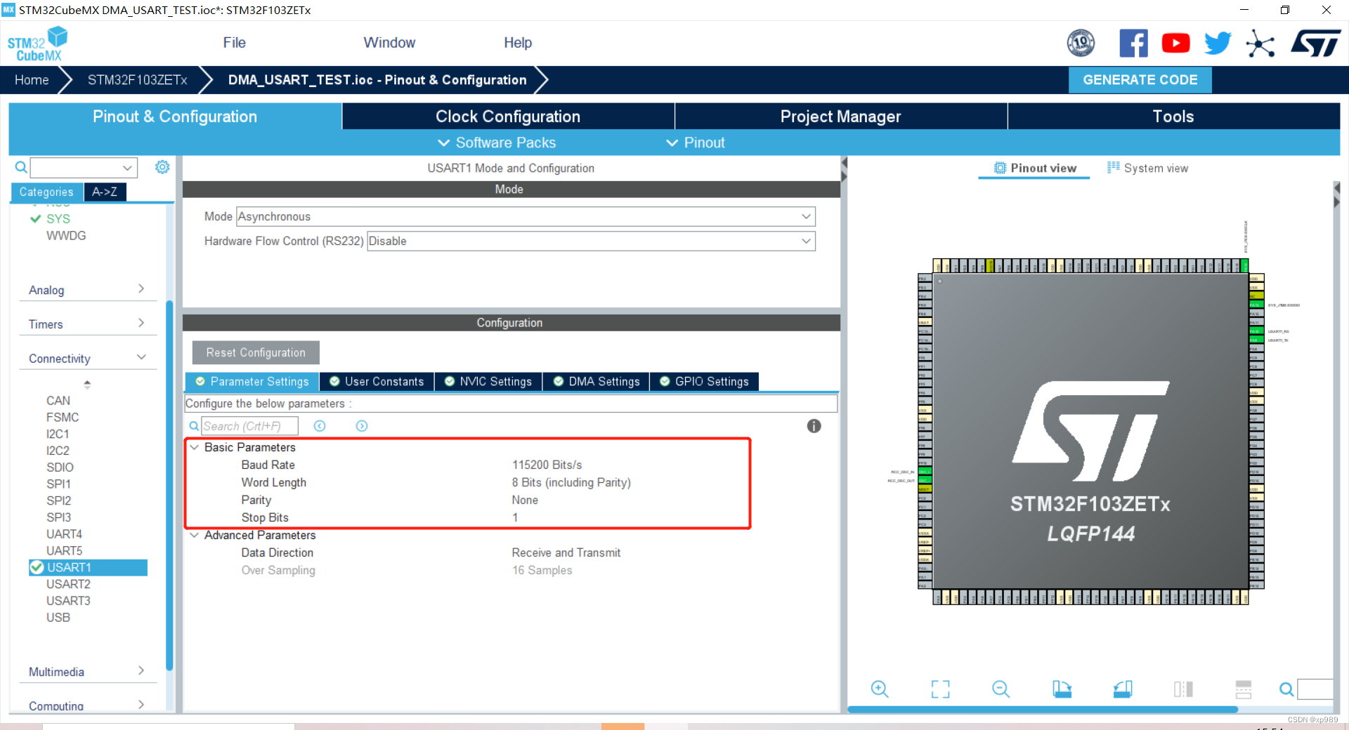1349x730 pixels.
Task: Expand the Multimedia category
Action: (87, 671)
